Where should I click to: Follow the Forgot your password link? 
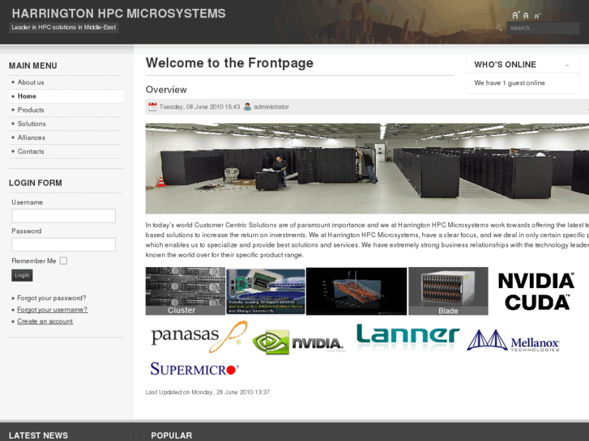tap(52, 298)
